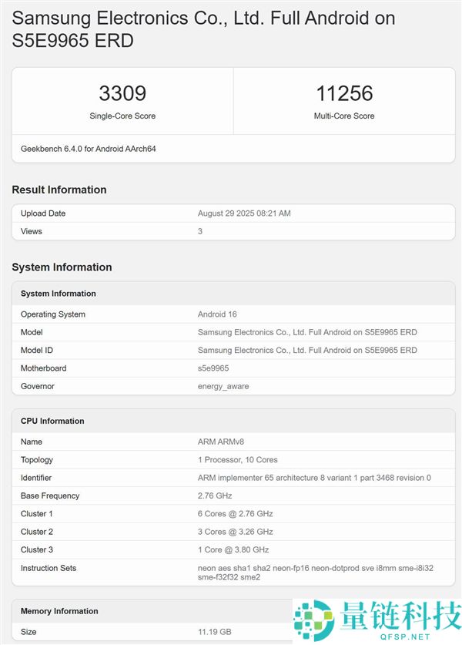Click the energy_aware governor value

[x=223, y=386]
